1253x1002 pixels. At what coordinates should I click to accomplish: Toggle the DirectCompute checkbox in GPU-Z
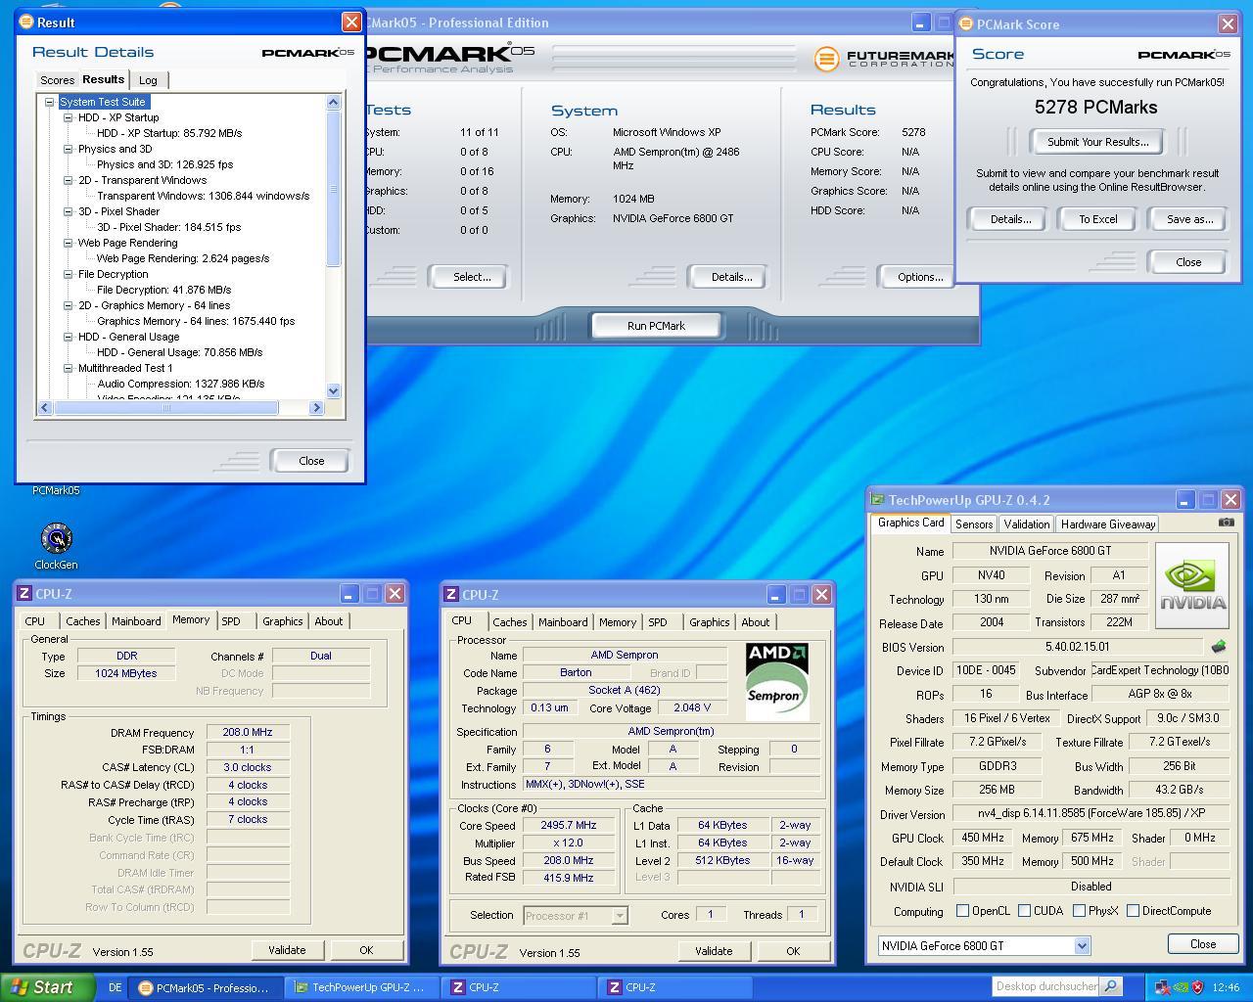1133,910
